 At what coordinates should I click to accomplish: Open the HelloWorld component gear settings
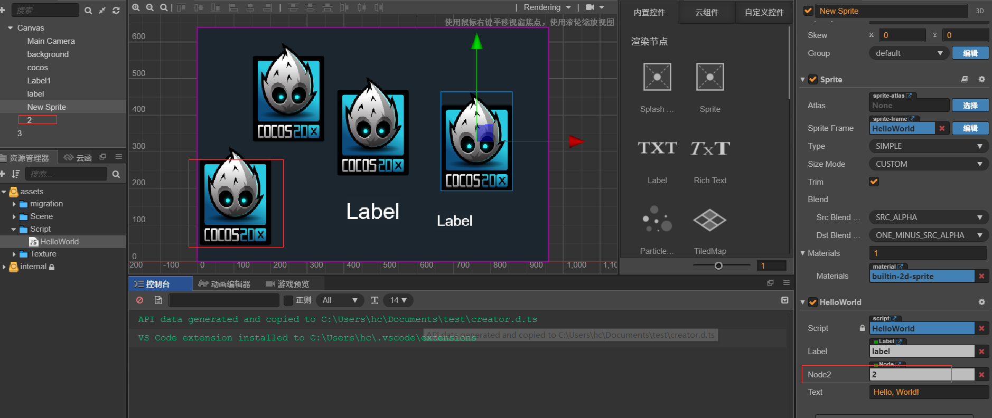coord(982,302)
